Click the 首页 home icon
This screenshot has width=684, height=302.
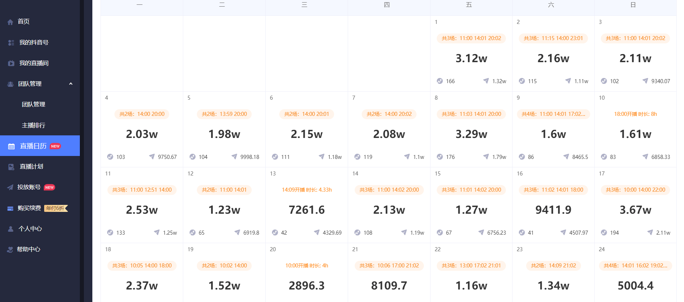click(x=10, y=22)
